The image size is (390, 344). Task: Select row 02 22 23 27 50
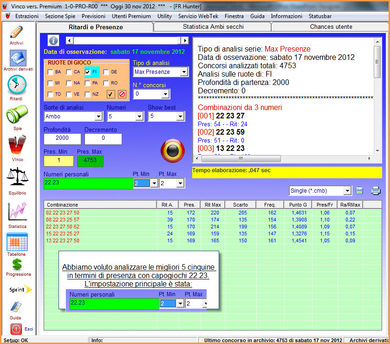coord(213,213)
